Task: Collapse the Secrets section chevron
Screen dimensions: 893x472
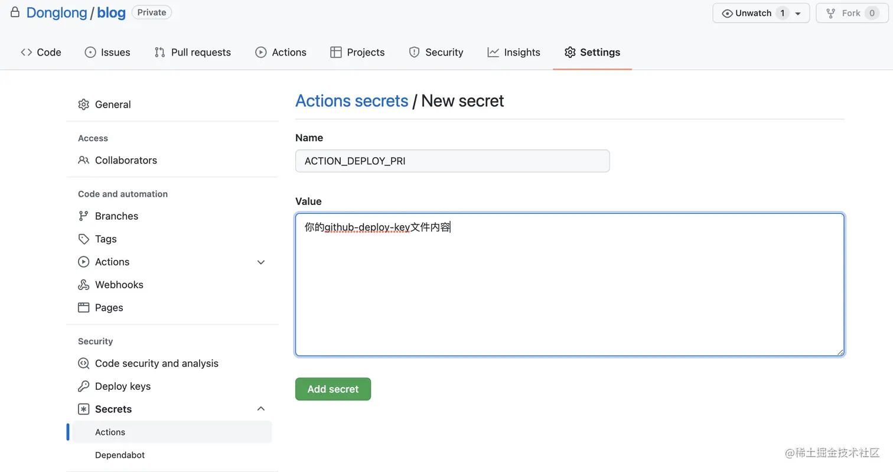Action: 260,408
